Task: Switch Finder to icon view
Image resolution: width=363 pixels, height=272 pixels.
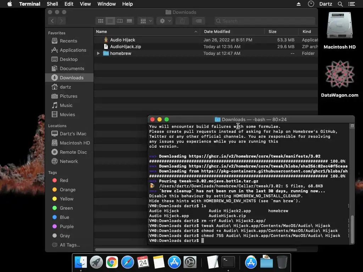Action: (x=101, y=21)
